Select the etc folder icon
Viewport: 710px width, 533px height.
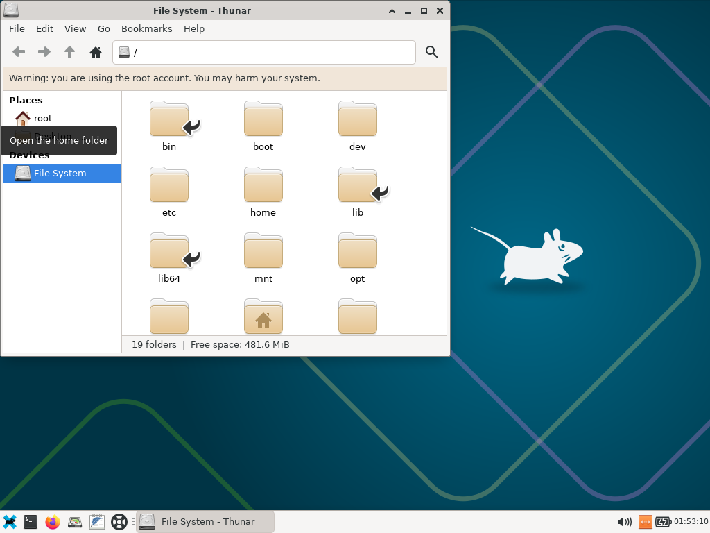click(x=169, y=185)
